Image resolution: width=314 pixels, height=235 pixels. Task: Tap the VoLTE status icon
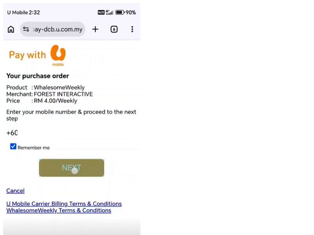click(x=101, y=13)
